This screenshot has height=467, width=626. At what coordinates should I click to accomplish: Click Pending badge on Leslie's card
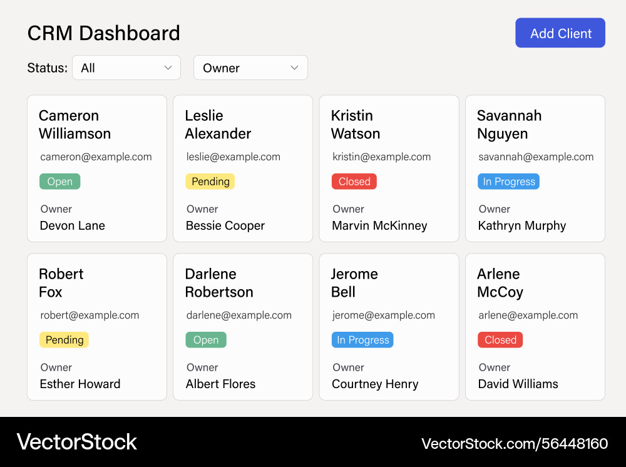pyautogui.click(x=210, y=182)
